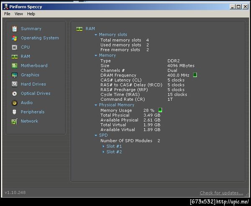
Task: Click the Graphics monitor icon
Action: [14, 75]
